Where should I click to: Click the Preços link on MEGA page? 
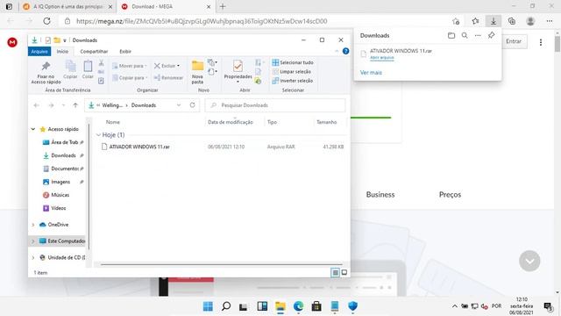tap(450, 195)
